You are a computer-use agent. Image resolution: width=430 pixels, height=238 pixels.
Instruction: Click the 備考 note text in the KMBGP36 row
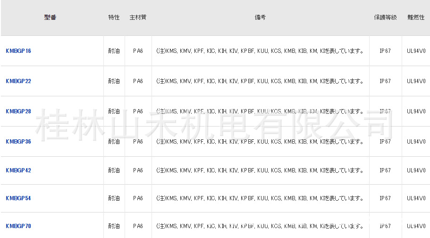pos(260,142)
